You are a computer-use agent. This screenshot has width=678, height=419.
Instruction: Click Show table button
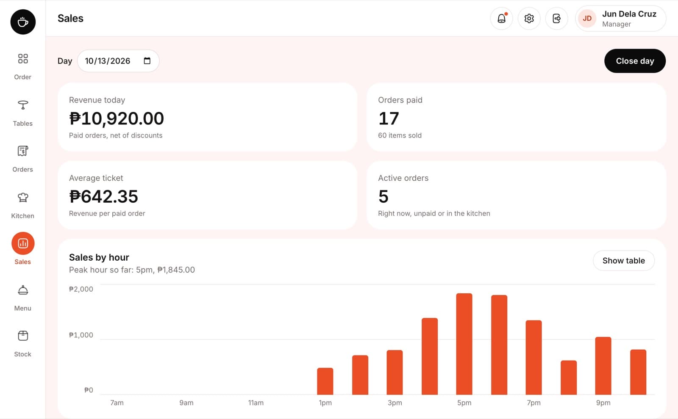[x=623, y=261]
